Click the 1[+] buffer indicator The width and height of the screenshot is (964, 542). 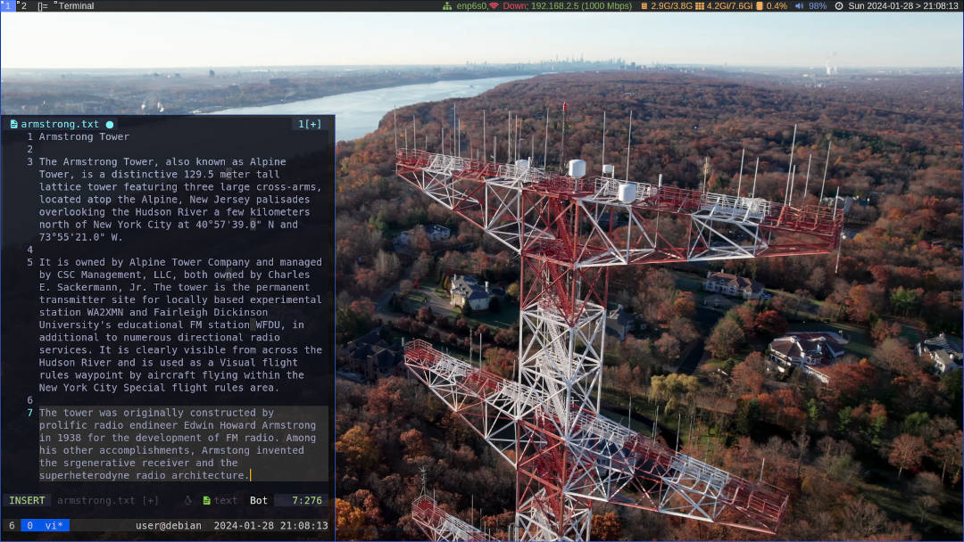click(x=310, y=125)
